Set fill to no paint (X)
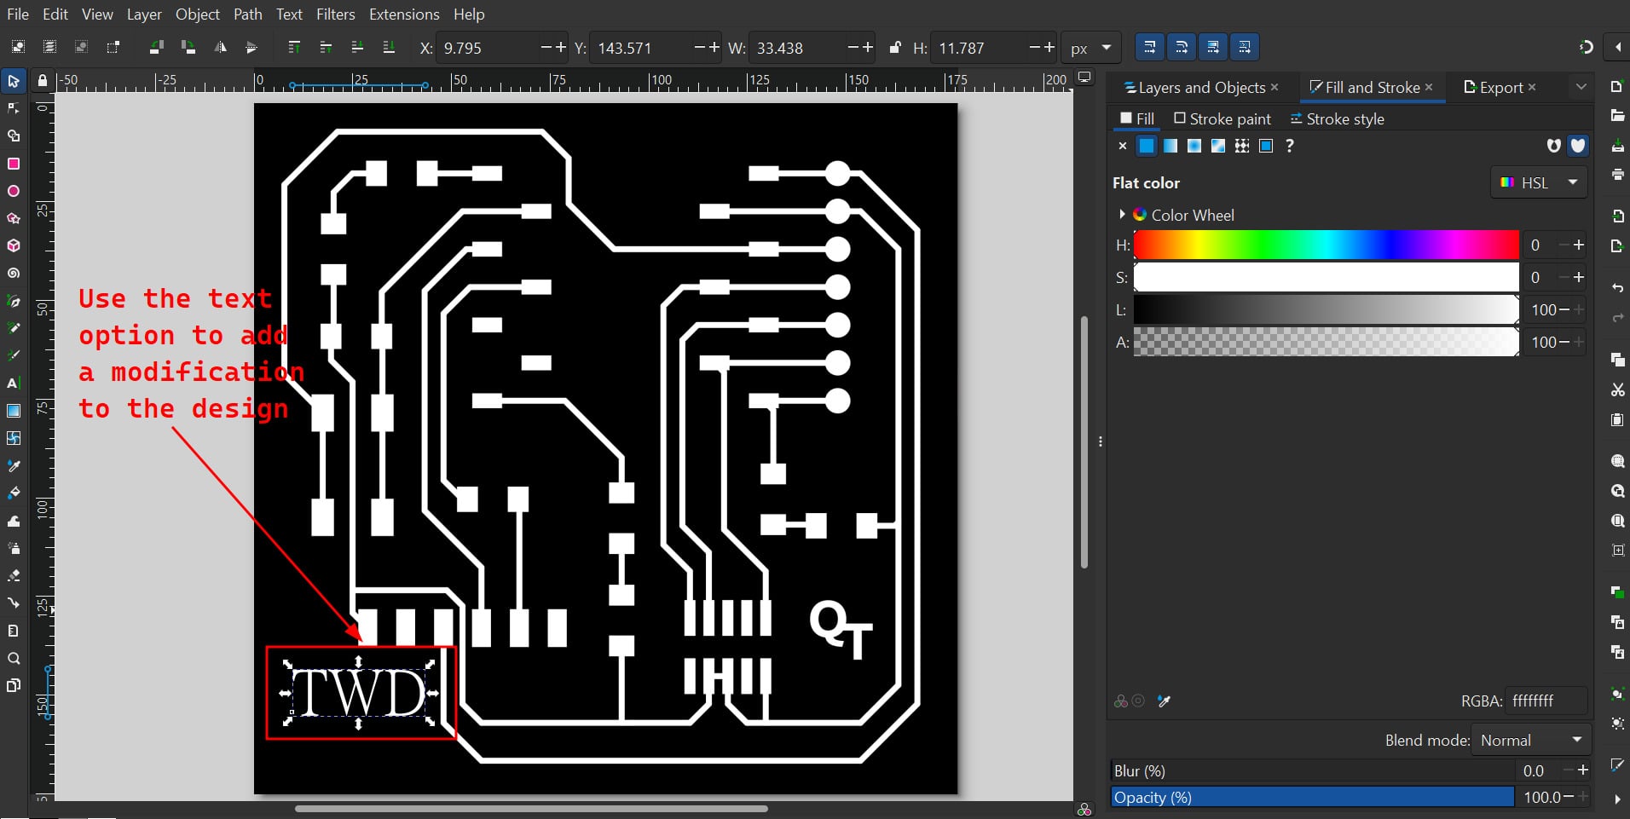Image resolution: width=1630 pixels, height=819 pixels. [1122, 146]
